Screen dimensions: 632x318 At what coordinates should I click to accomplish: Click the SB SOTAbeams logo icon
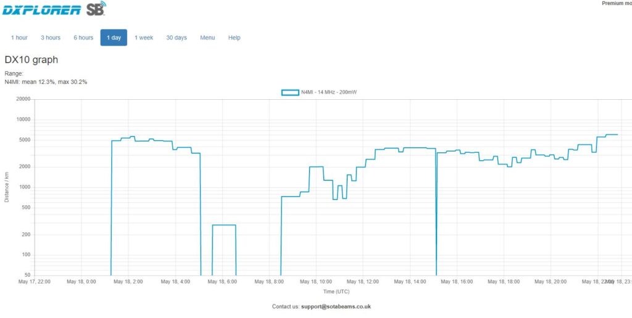(96, 9)
